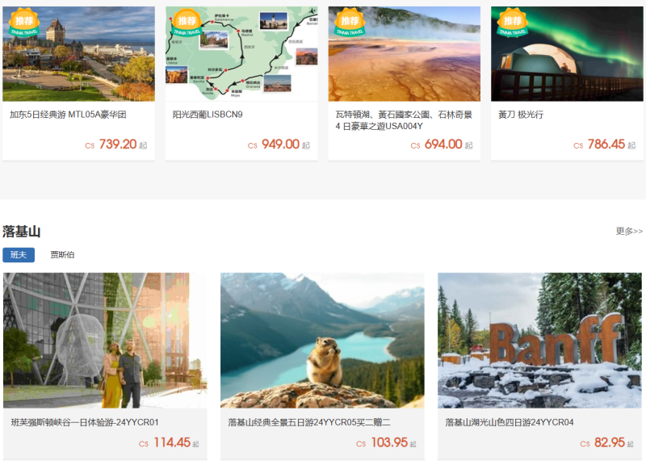646x469 pixels.
Task: Open the snowy Banff sign photo
Action: 539,340
